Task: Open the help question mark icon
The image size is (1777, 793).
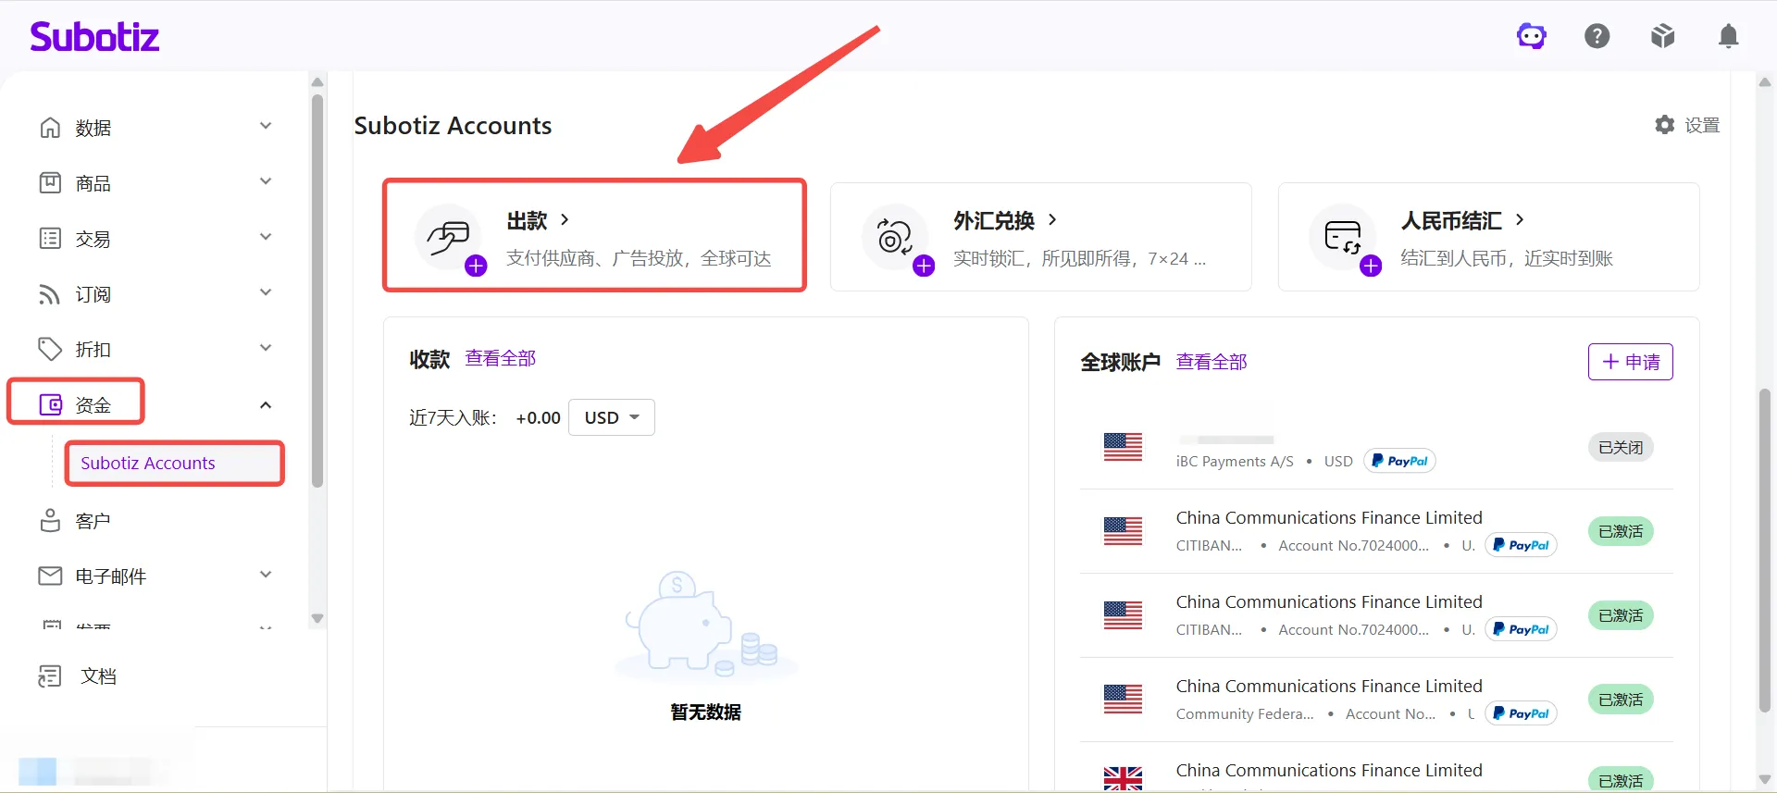Action: 1597,36
